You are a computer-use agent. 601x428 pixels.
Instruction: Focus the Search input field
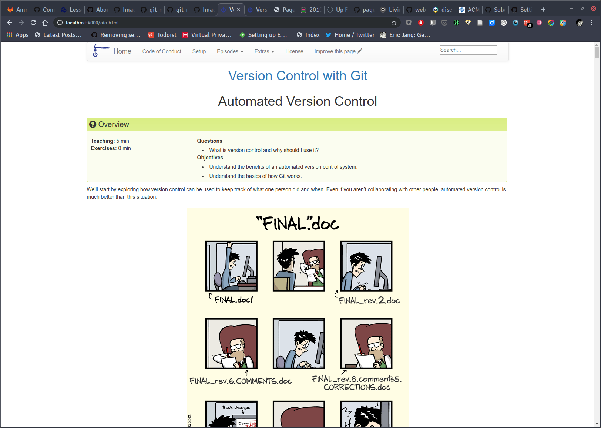468,50
